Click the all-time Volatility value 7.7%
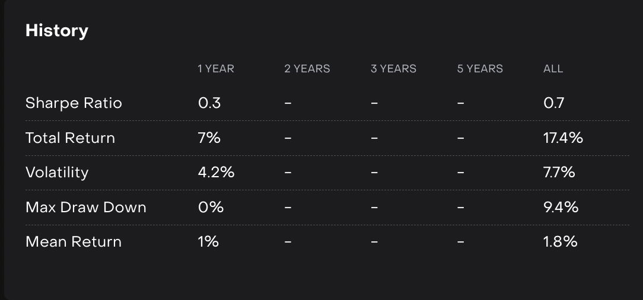 point(559,173)
